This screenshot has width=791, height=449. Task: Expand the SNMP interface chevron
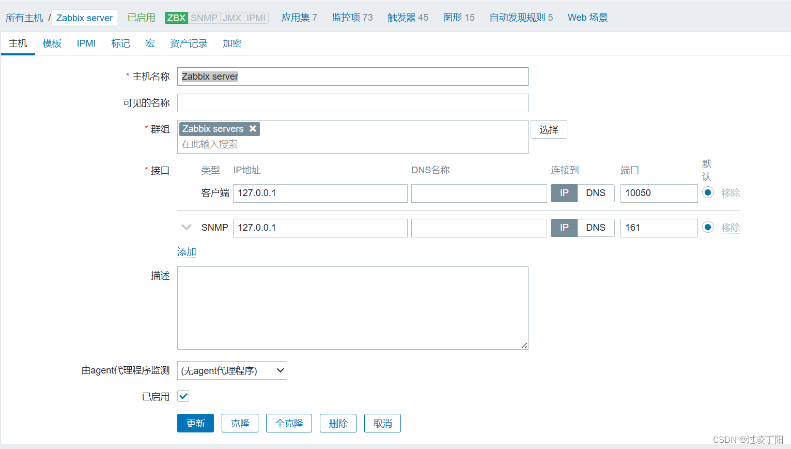(x=187, y=227)
